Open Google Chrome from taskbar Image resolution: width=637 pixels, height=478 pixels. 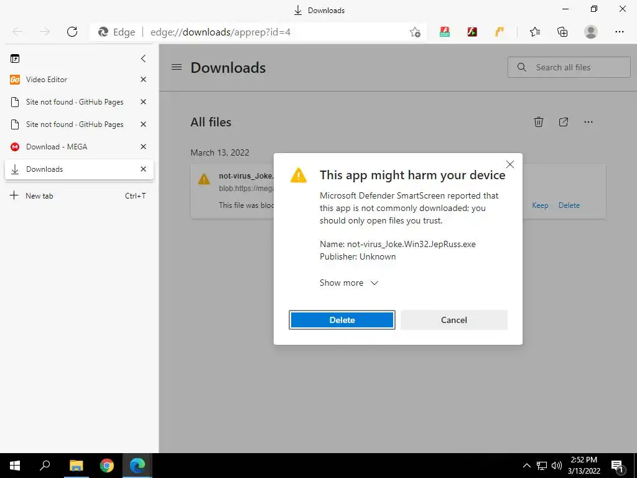point(107,466)
